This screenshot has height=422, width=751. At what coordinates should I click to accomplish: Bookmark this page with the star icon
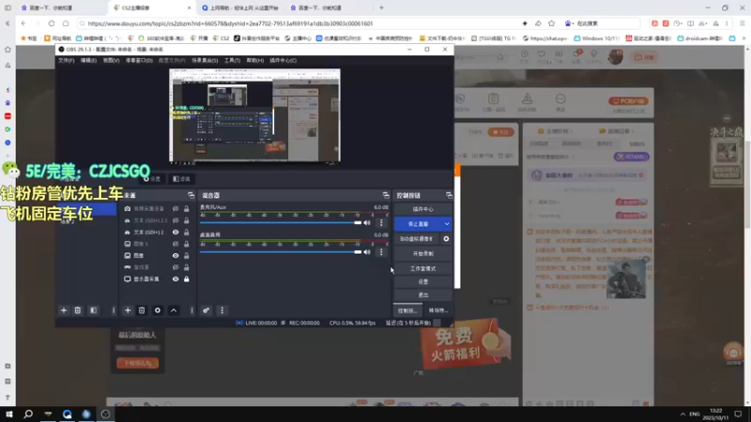point(552,23)
